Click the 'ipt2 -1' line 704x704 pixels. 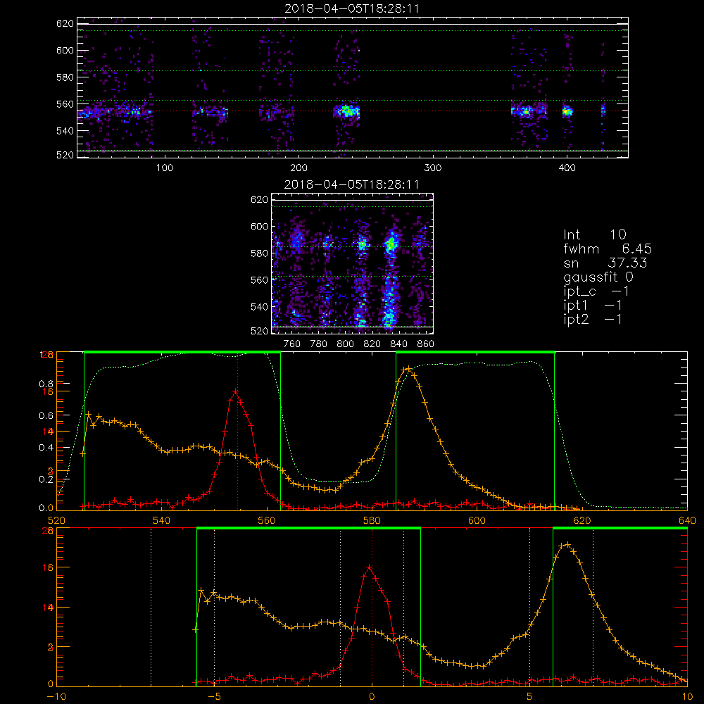coord(593,319)
